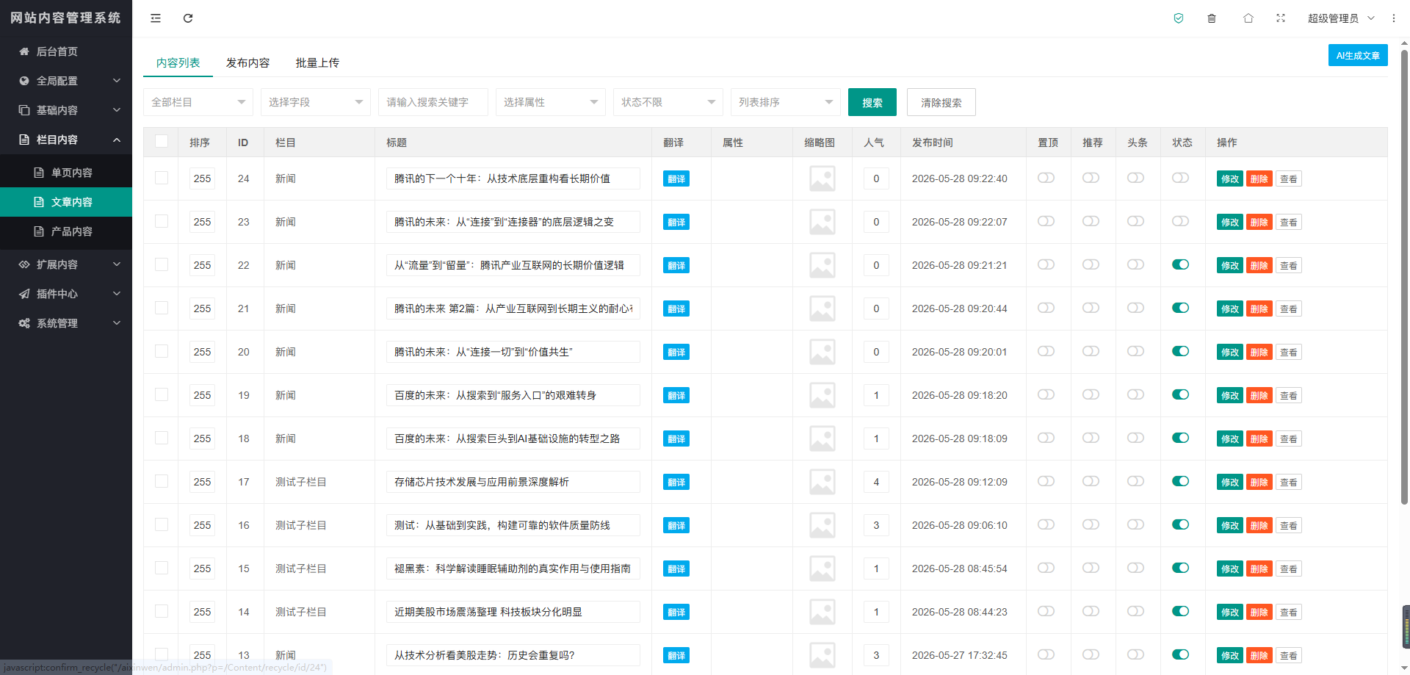The image size is (1410, 675).
Task: Click translate icon for article ID 21
Action: (676, 308)
